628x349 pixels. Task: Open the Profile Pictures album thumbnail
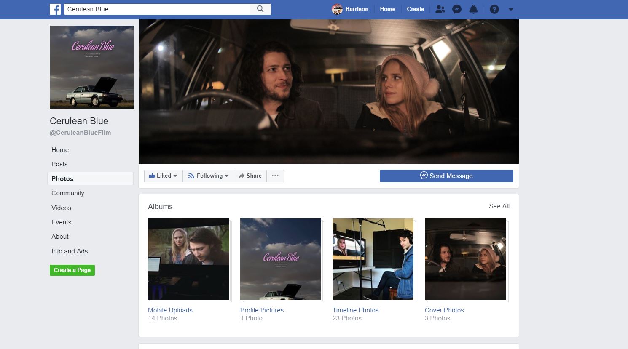pyautogui.click(x=281, y=259)
